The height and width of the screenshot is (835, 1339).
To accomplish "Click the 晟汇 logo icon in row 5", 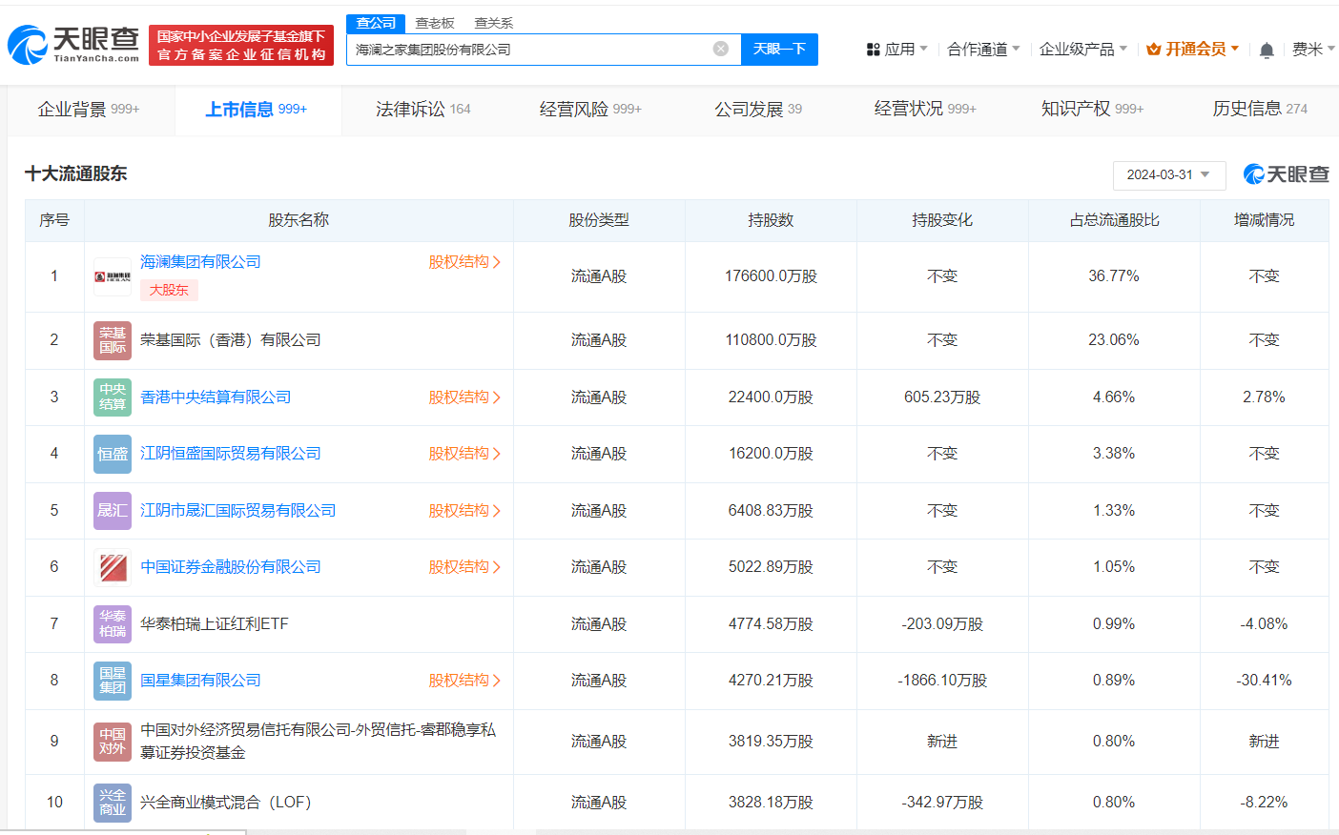I will tap(112, 510).
